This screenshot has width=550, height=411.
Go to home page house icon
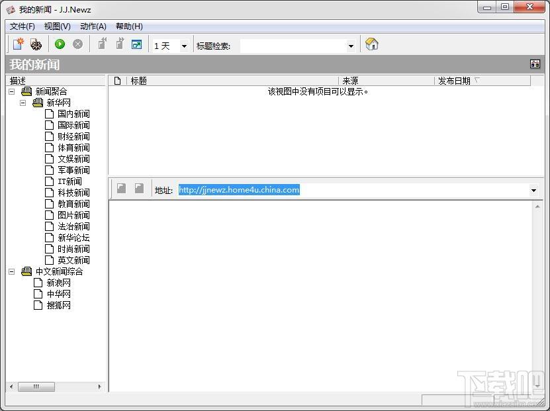[x=371, y=44]
